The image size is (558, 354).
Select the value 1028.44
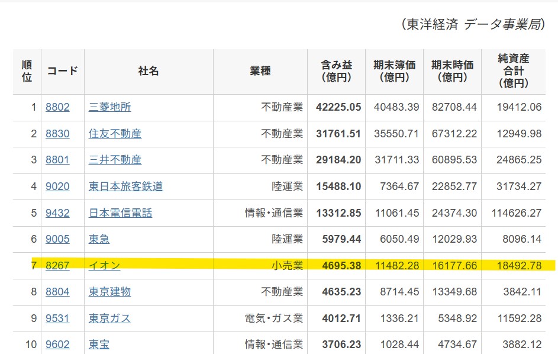(399, 345)
